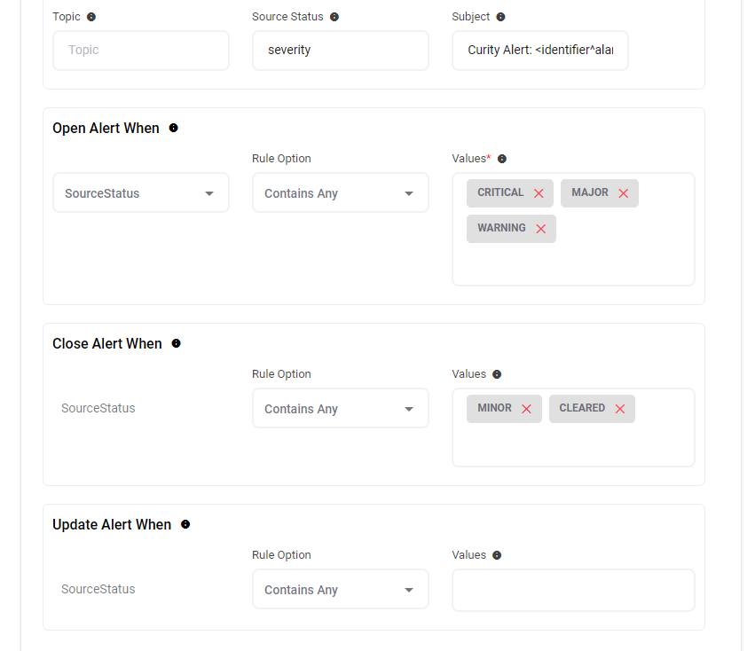Click the Subject field with Curity Alert
The height and width of the screenshot is (651, 755).
pos(539,51)
